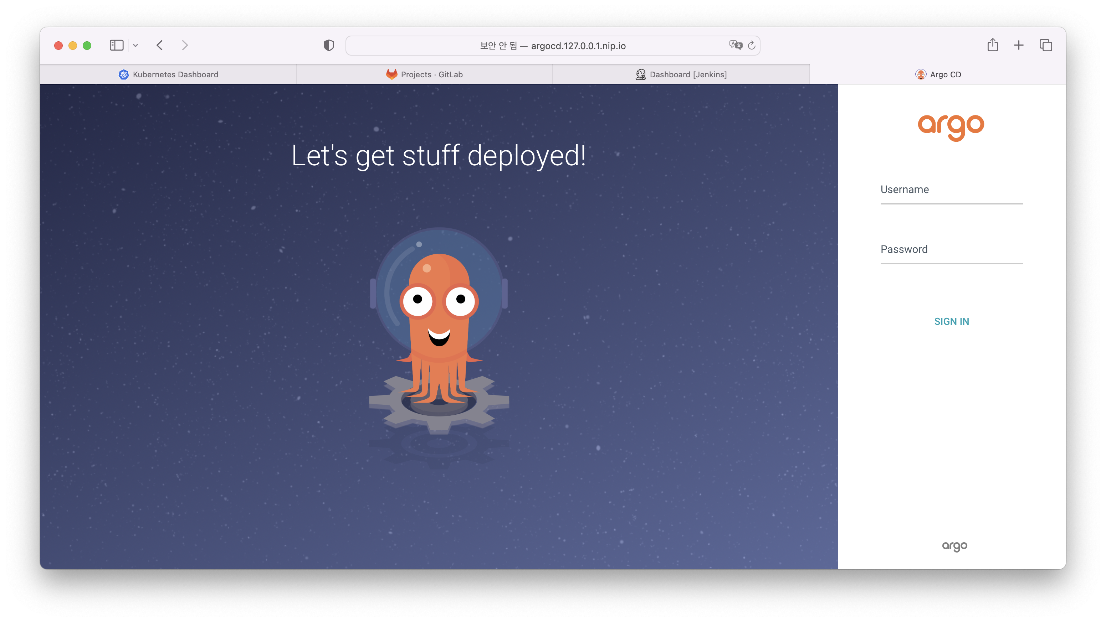1106x622 pixels.
Task: Toggle the Safari sidebar icon
Action: (116, 46)
